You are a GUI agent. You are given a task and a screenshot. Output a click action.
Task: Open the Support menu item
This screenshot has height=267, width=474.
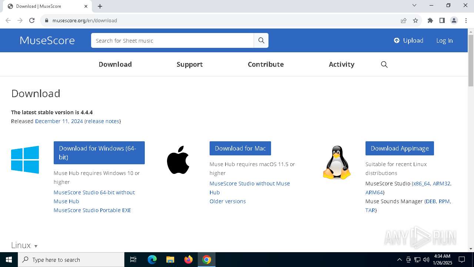190,64
